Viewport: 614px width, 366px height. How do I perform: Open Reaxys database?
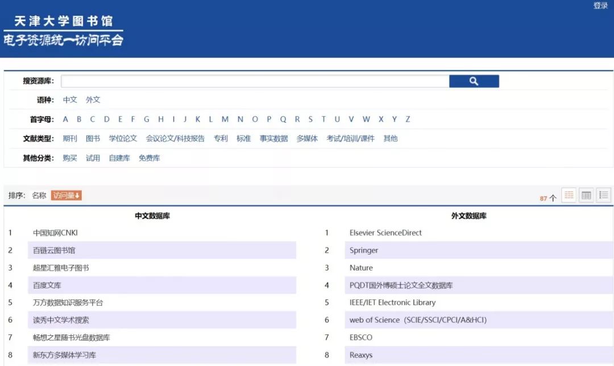click(361, 355)
